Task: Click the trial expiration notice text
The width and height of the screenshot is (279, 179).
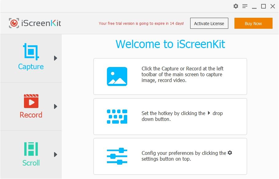Action: [x=141, y=23]
